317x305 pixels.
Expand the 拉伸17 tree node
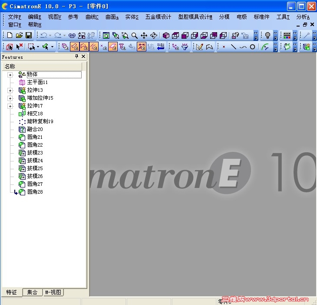tap(10, 106)
